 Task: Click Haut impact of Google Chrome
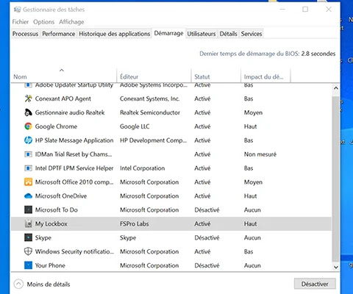(250, 126)
